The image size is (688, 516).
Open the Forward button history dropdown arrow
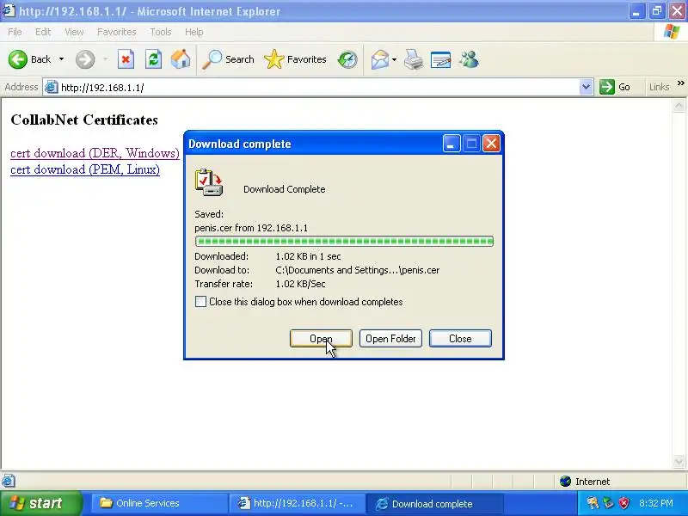point(105,58)
